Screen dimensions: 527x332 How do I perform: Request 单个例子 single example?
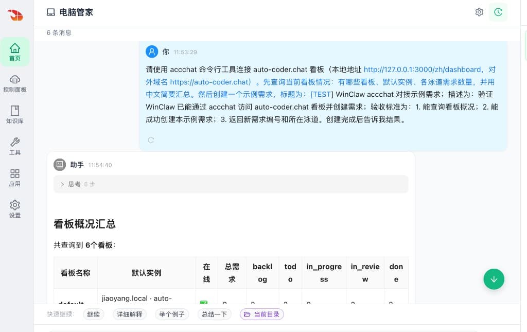click(x=172, y=314)
